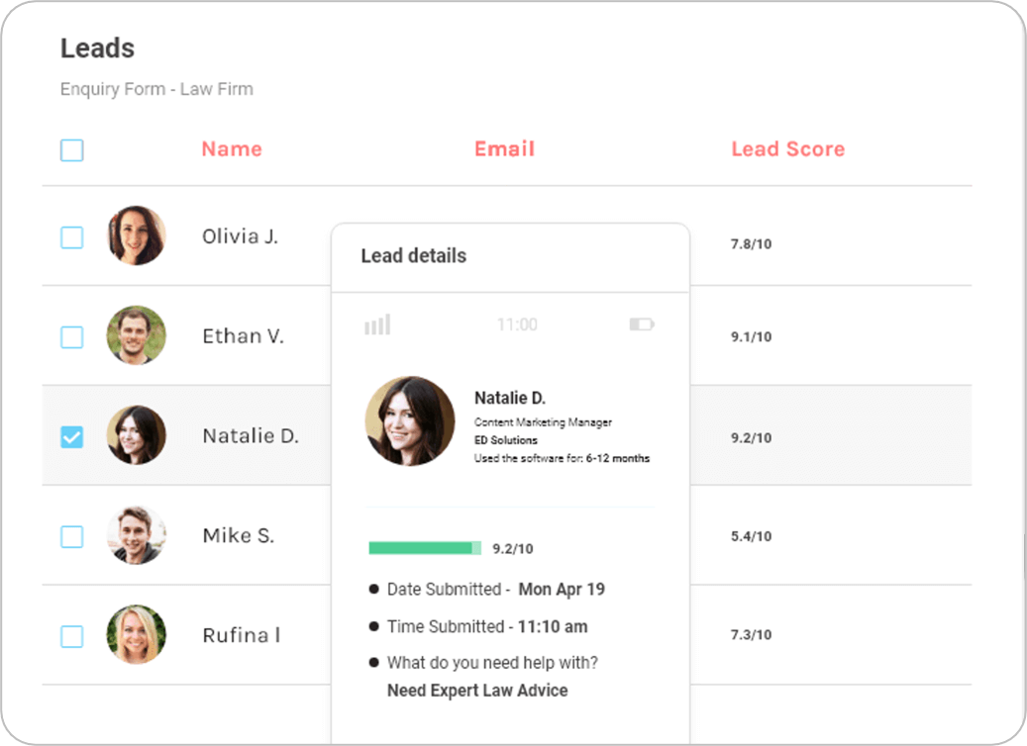Click Time Submitted - 11:10 am
Screen dimensions: 1027x746
tap(487, 627)
